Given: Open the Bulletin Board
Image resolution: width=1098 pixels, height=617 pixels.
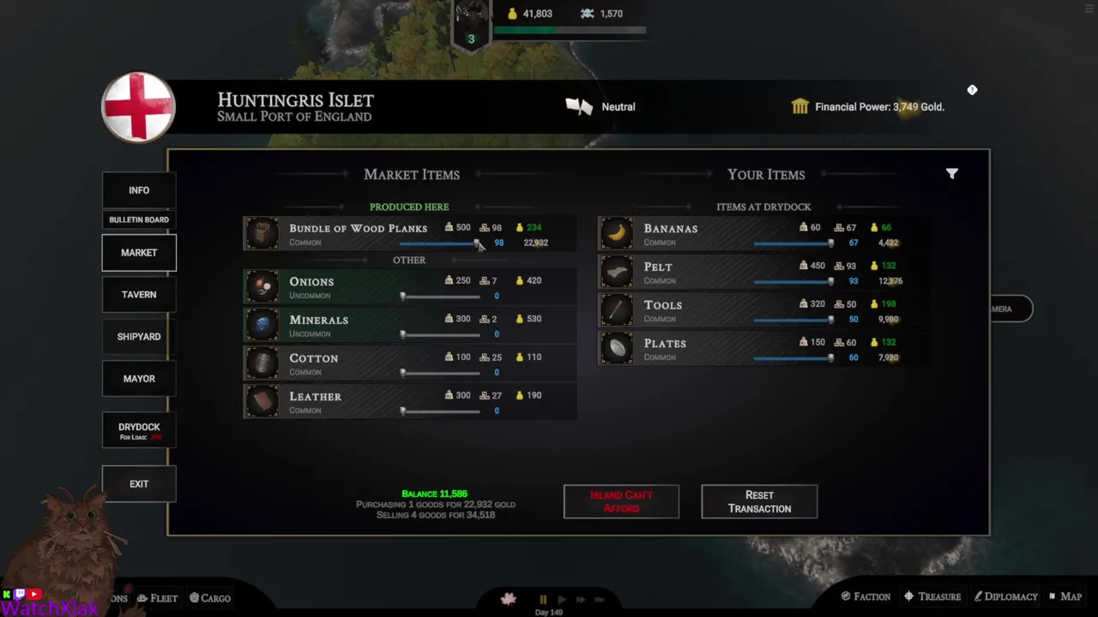Looking at the screenshot, I should 139,219.
